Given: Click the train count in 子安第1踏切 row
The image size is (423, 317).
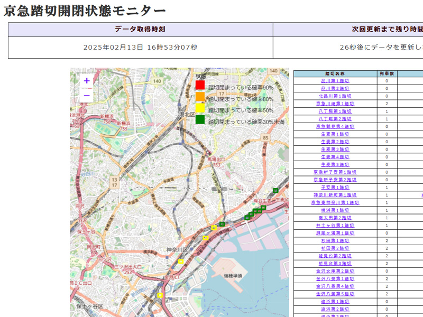Looking at the screenshot, I should coord(387,188).
